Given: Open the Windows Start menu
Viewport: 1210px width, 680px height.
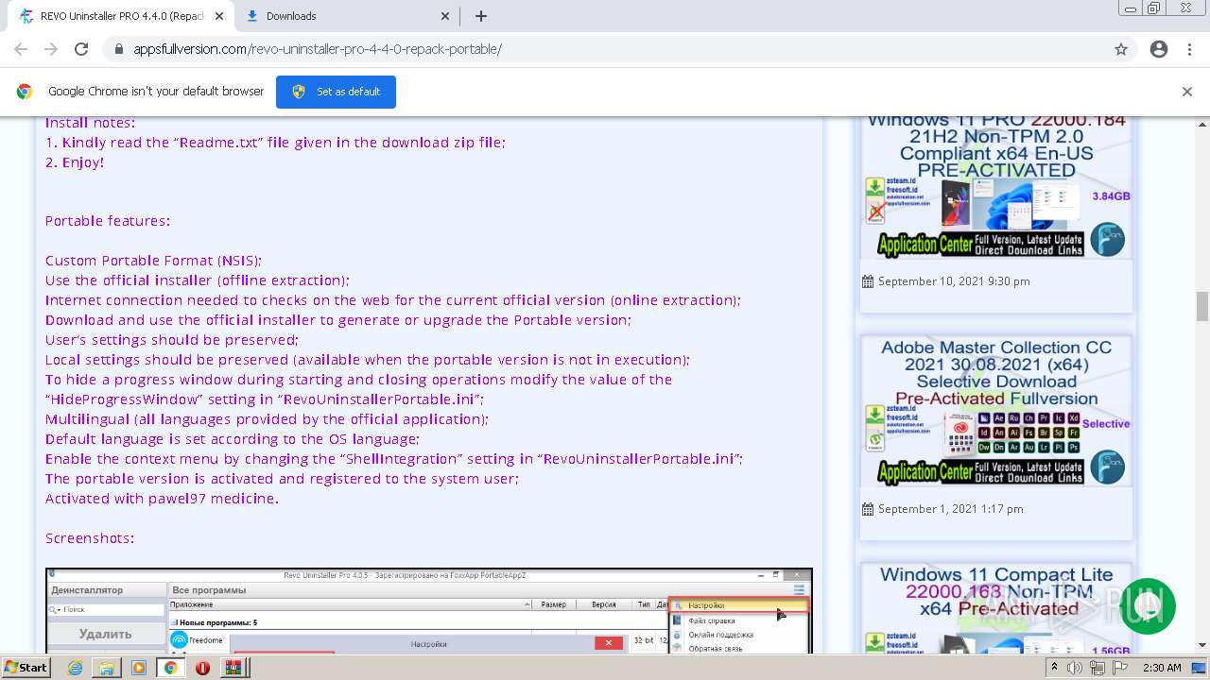Looking at the screenshot, I should click(26, 667).
